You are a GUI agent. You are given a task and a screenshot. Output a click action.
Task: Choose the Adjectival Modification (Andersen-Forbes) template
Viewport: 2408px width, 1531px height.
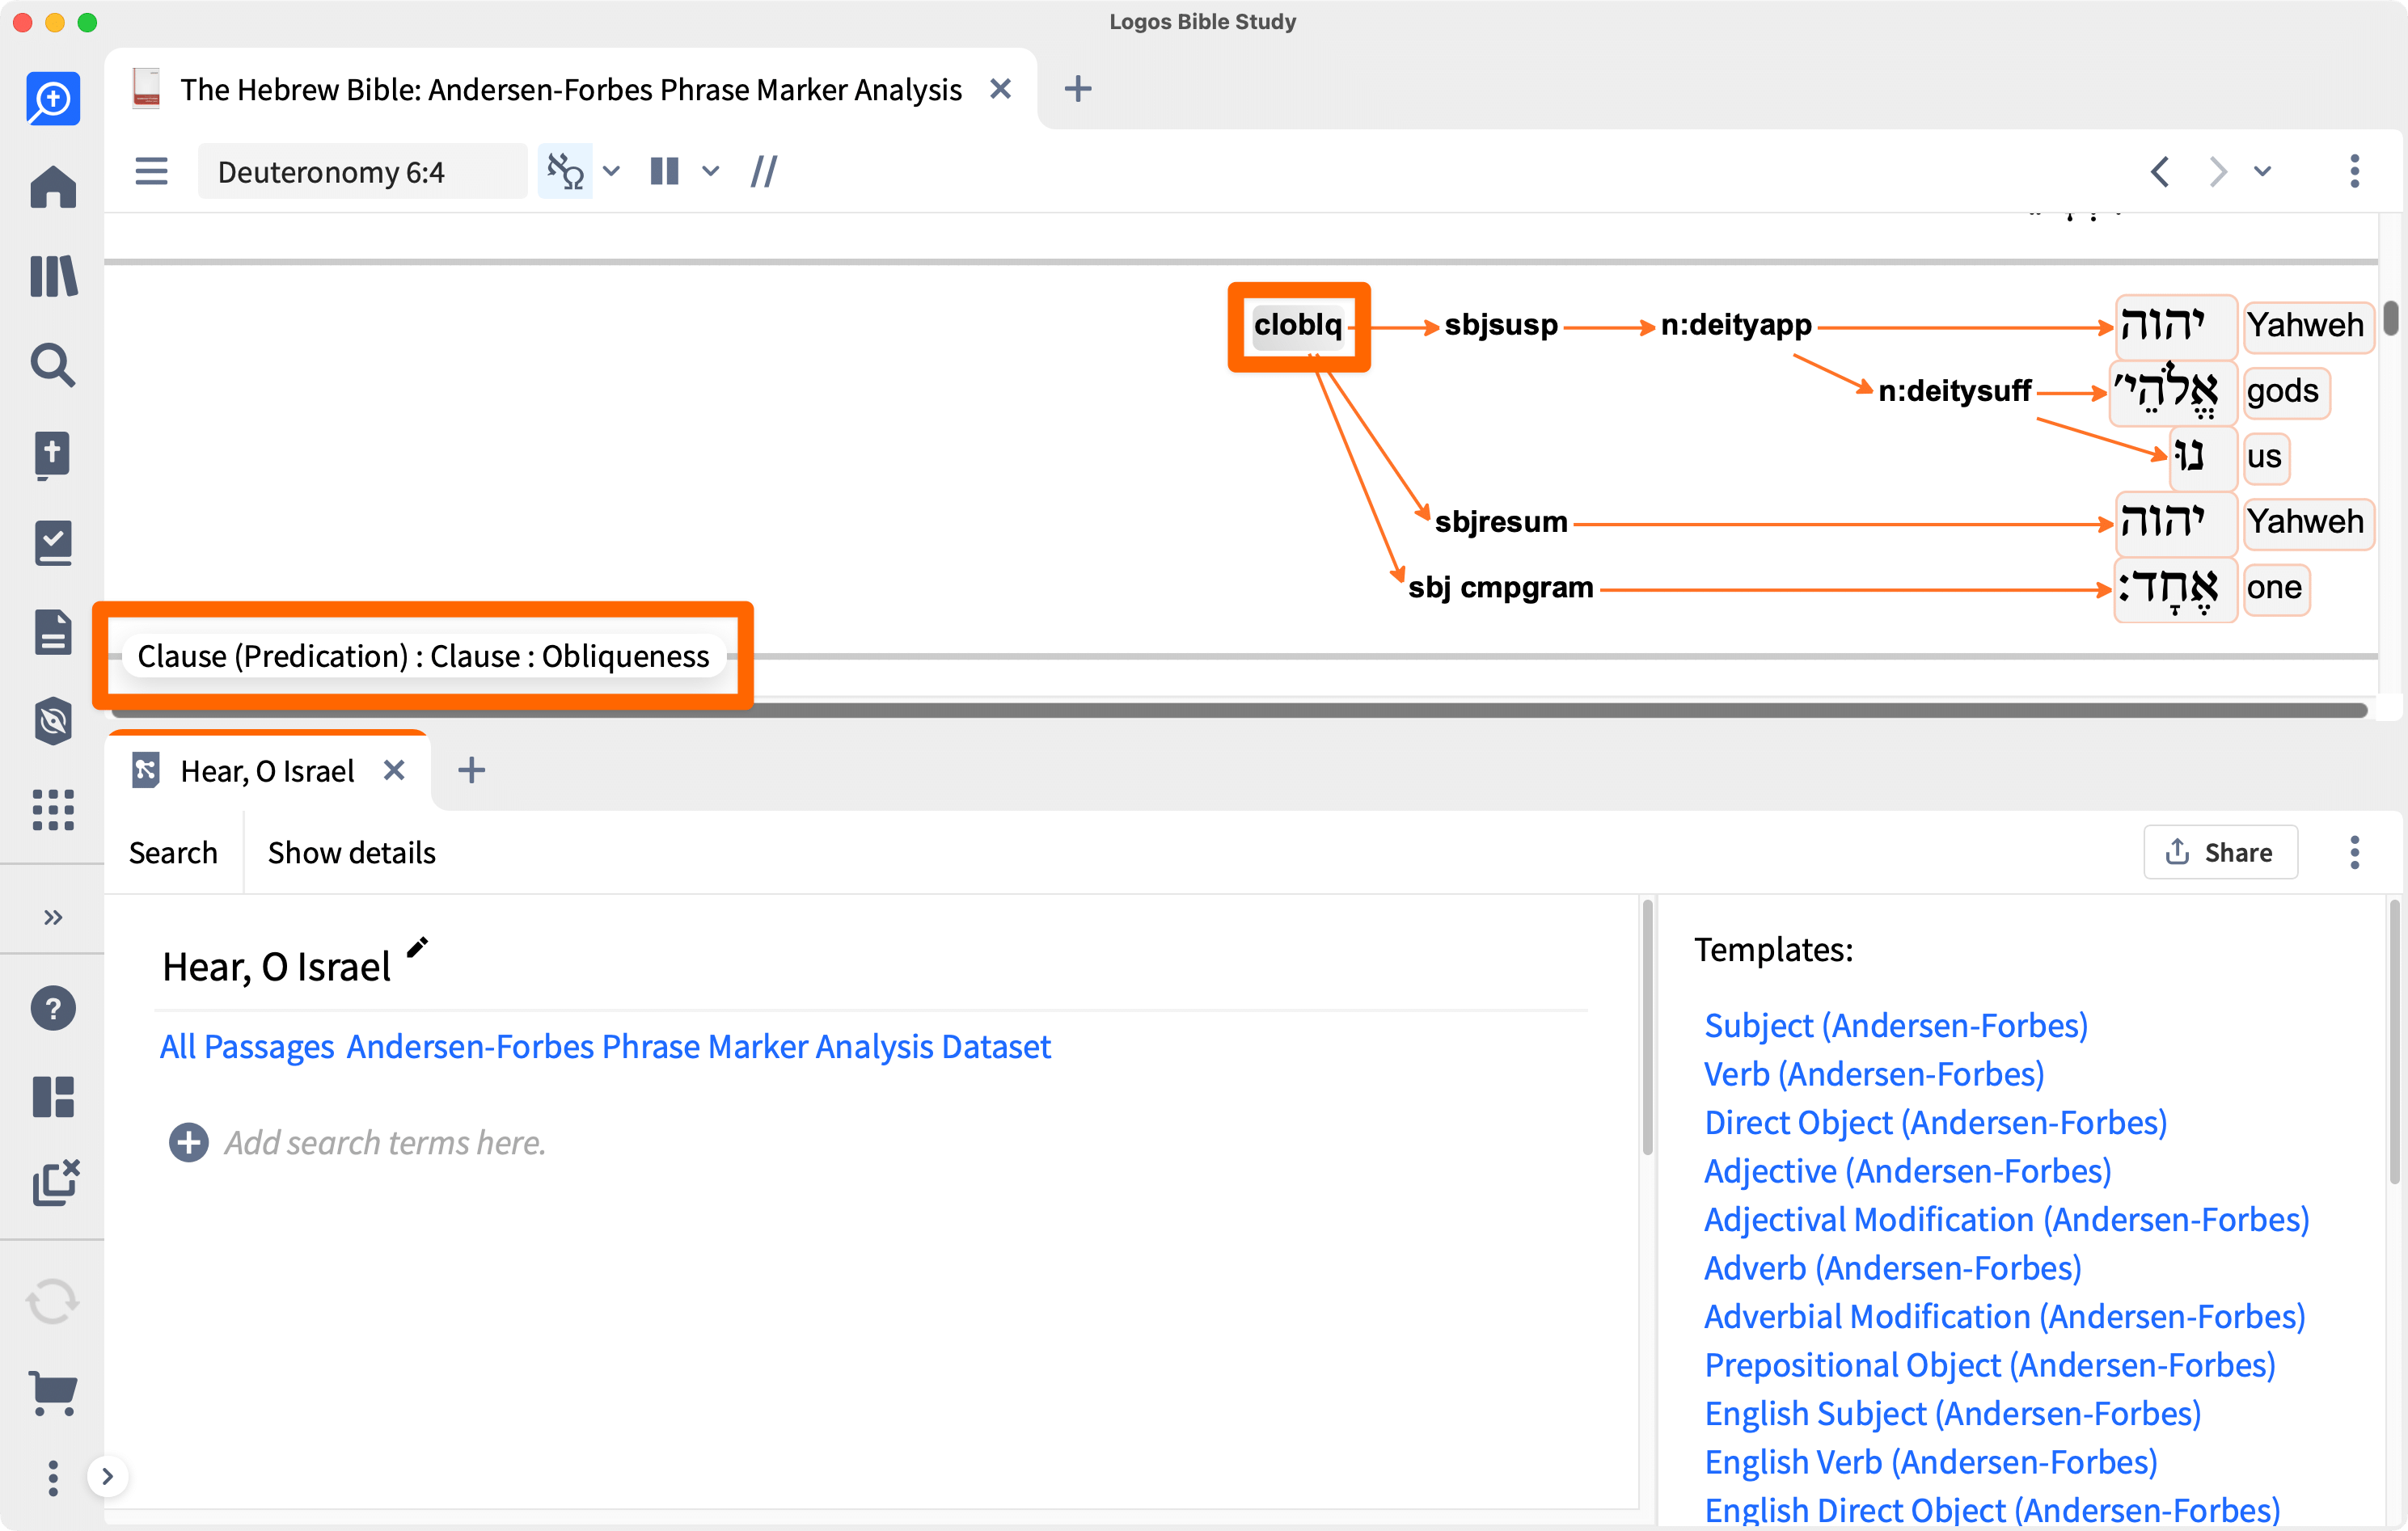click(x=2007, y=1219)
